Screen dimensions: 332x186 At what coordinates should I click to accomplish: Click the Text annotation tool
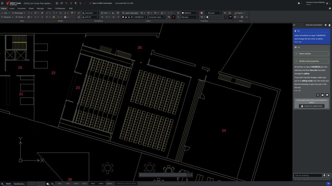pos(104,13)
